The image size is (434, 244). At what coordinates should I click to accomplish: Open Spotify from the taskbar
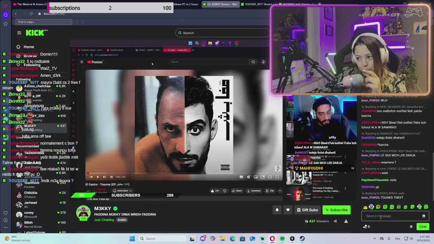[282, 239]
